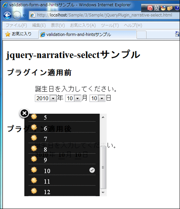The width and height of the screenshot is (180, 209).
Task: Click the orange badge icon beside 11
Action: coord(34,180)
